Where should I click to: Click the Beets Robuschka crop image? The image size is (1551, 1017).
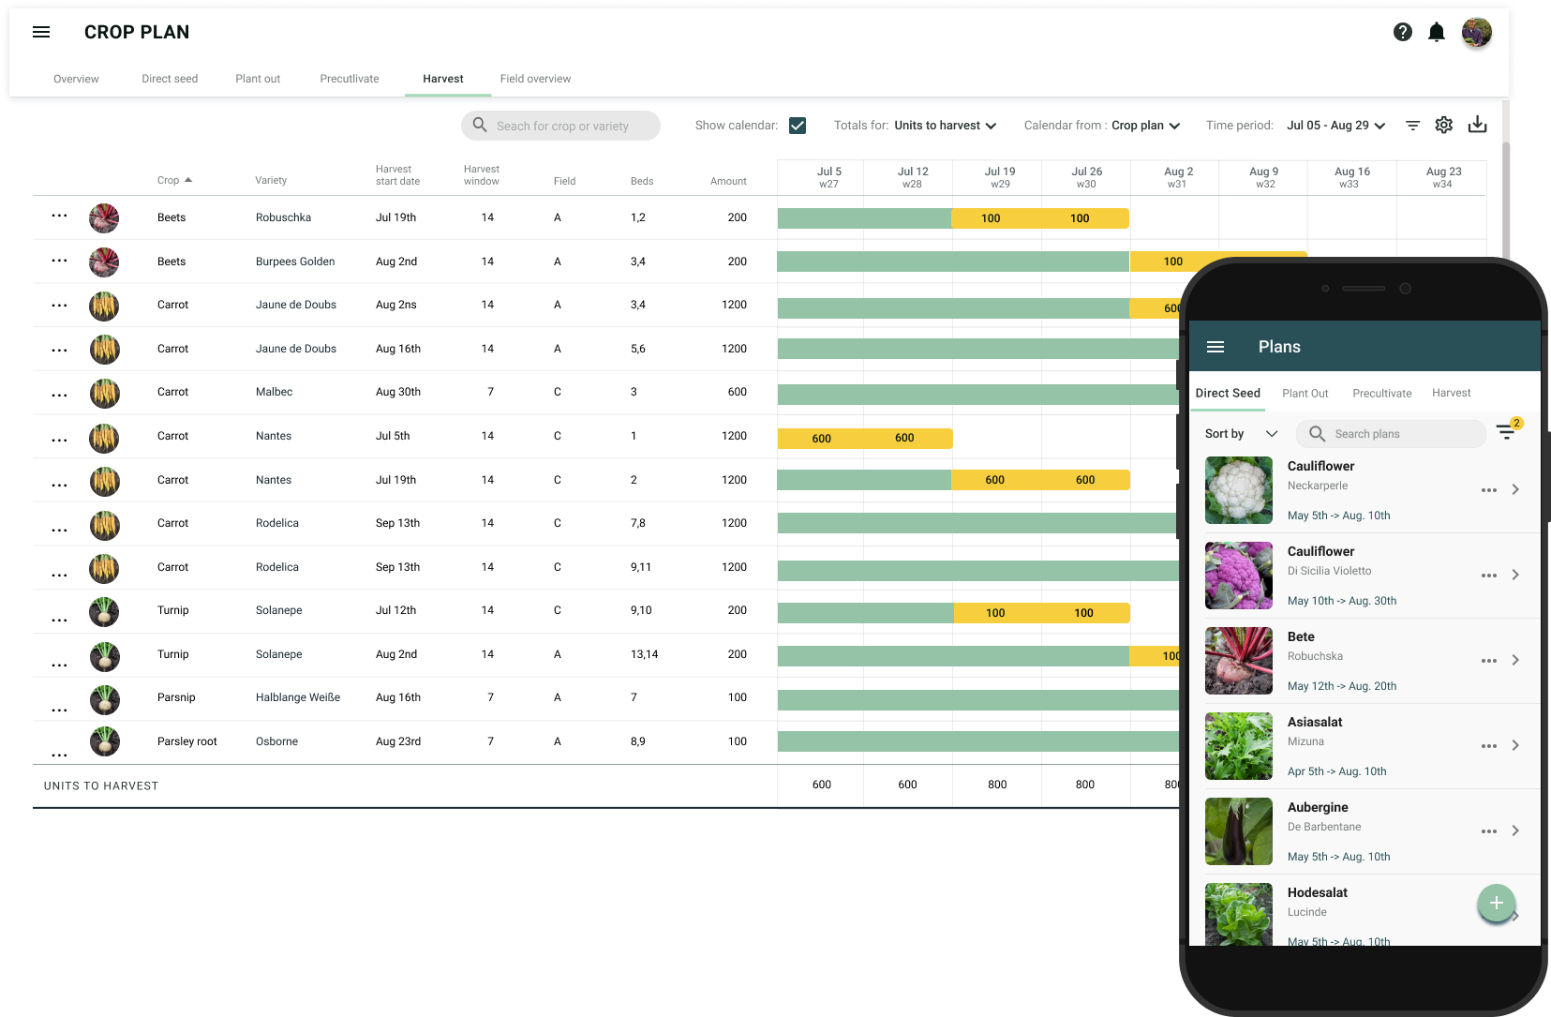(104, 218)
